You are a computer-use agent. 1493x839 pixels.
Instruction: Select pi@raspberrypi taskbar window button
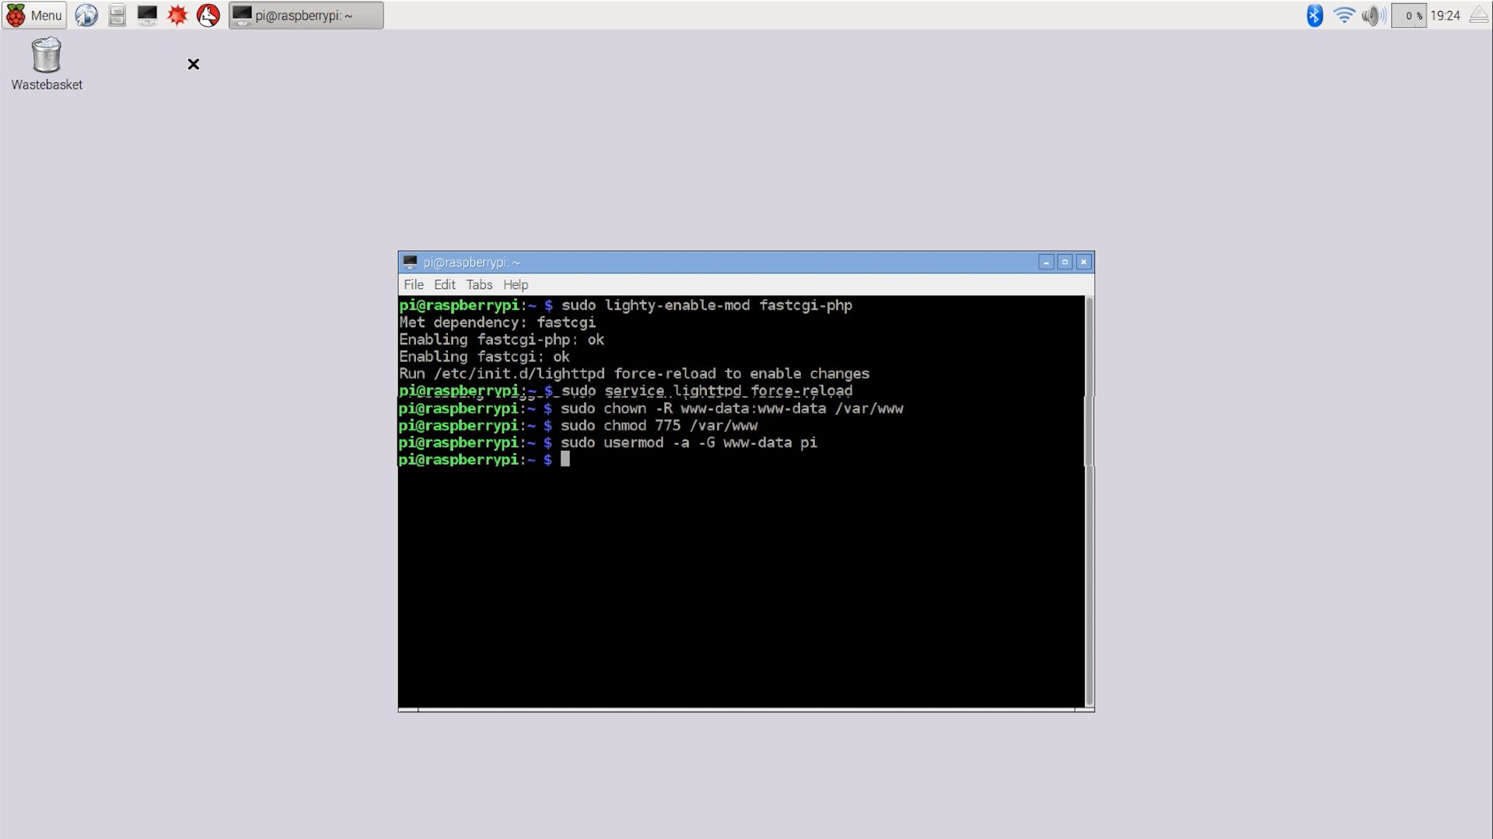[x=306, y=15]
